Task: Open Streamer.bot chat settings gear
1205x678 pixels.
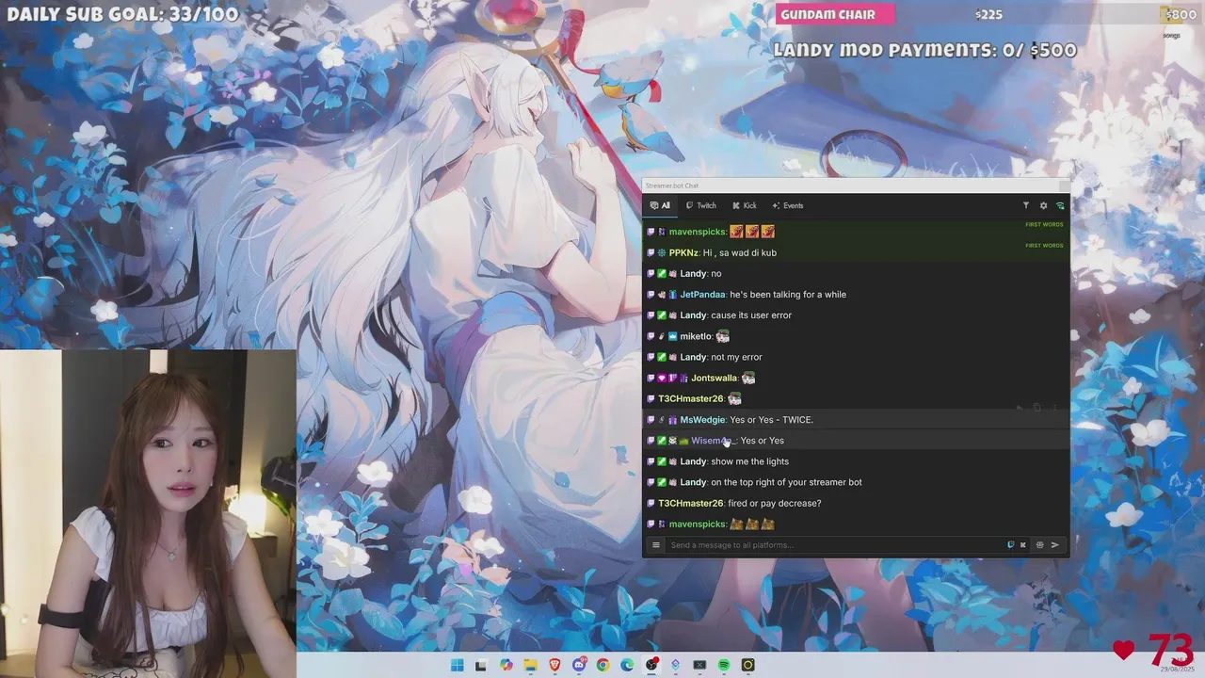Action: (x=1043, y=205)
